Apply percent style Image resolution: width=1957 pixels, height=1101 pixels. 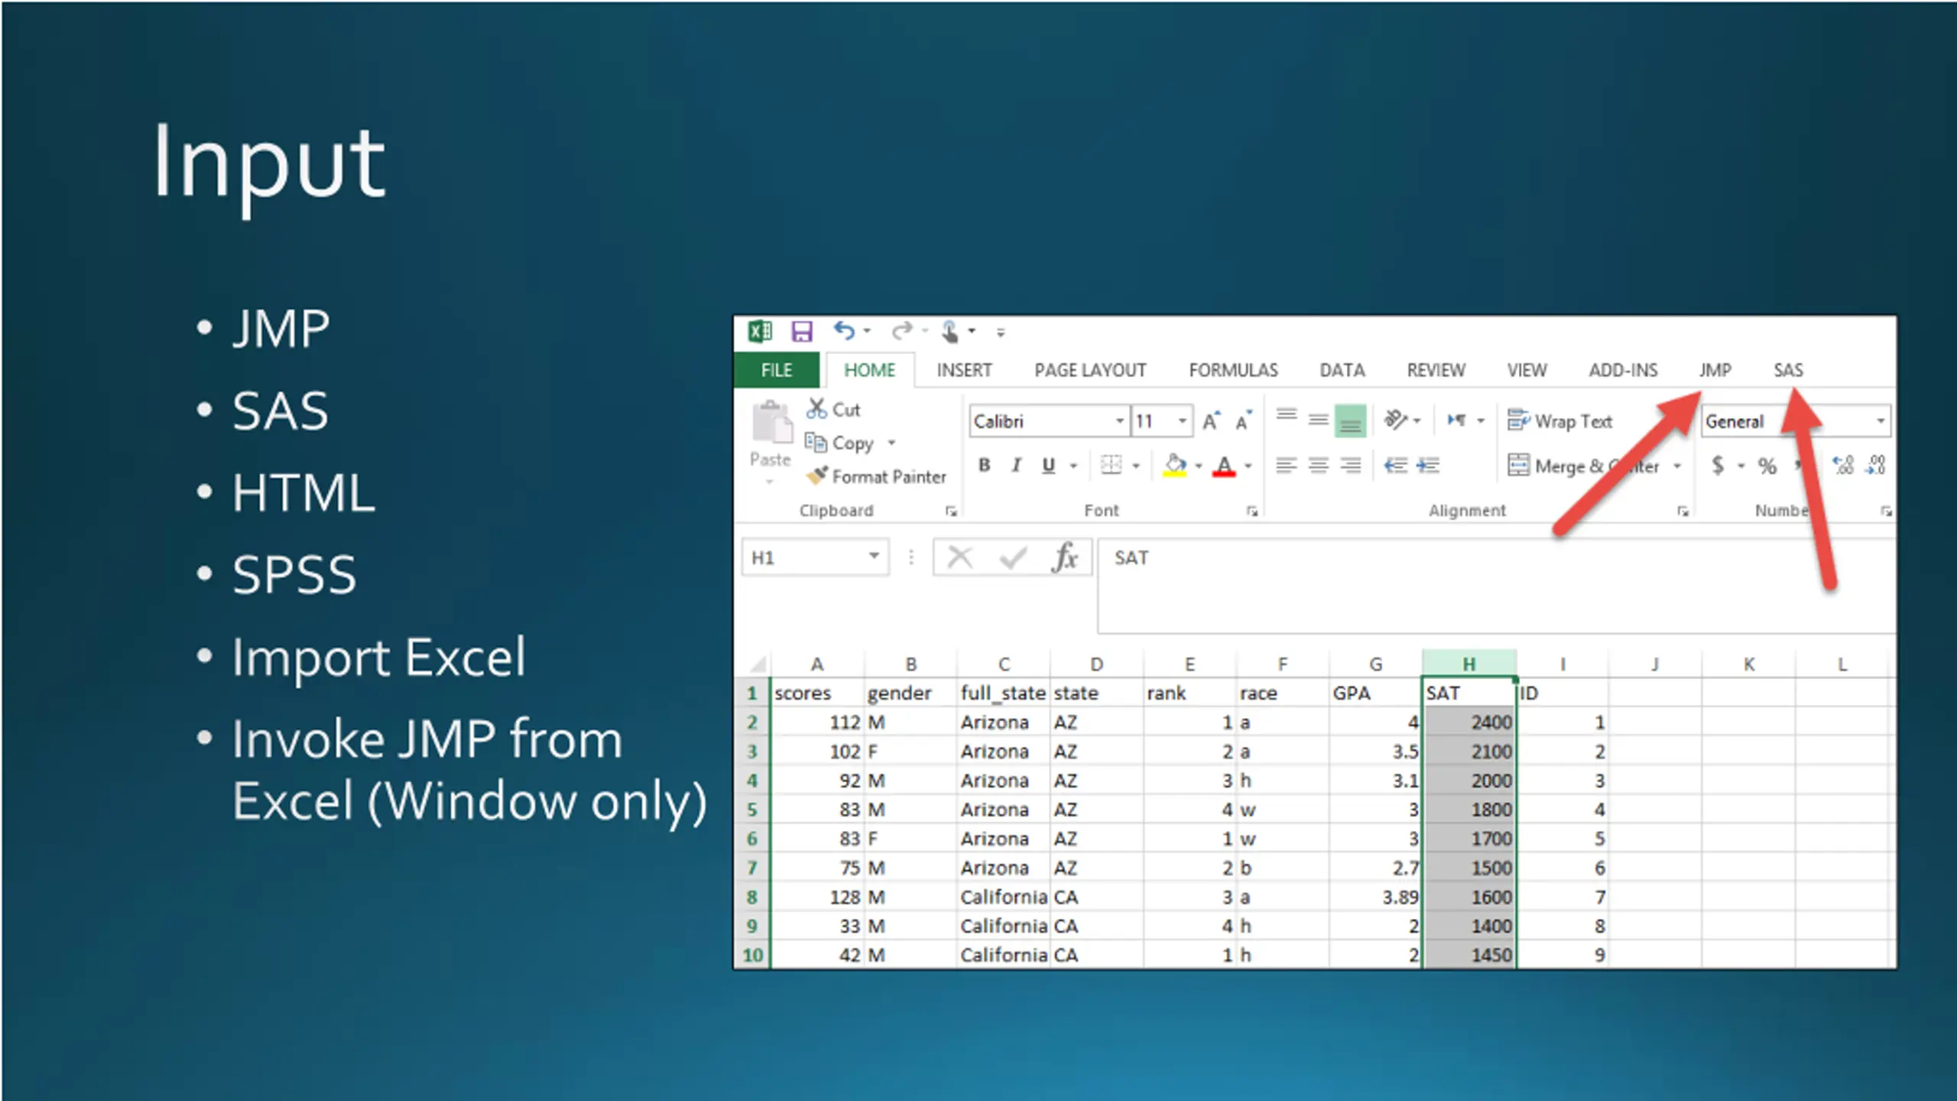1767,465
